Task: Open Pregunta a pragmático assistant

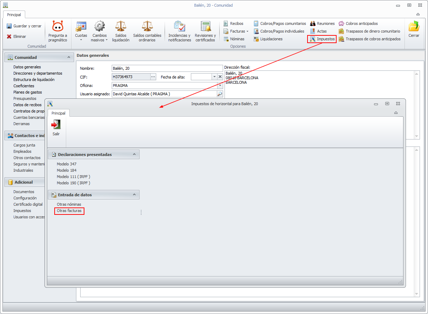Action: pos(58,32)
